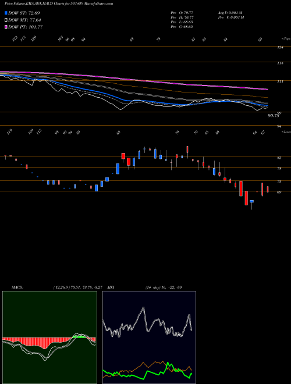Click the 90.78 EMA end value
291x384 pixels.
click(x=274, y=116)
